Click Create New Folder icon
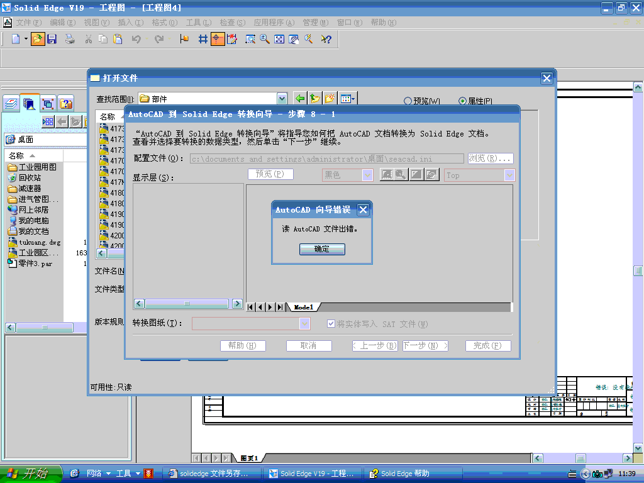Screen dimensions: 644x483 pos(330,99)
